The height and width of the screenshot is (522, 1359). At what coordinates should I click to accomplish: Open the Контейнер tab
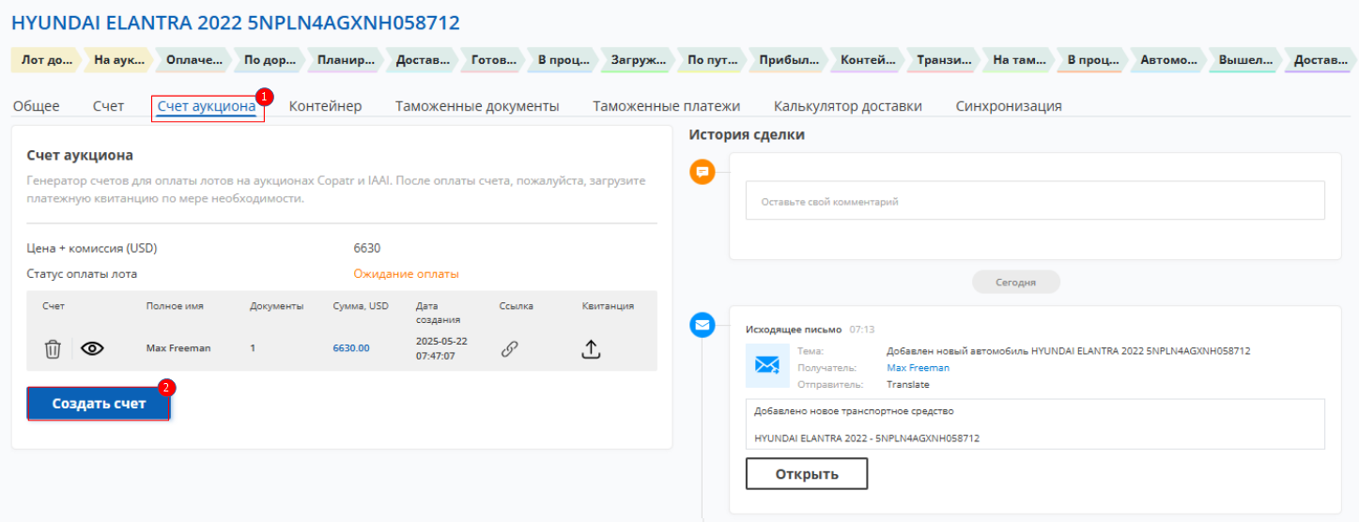325,106
